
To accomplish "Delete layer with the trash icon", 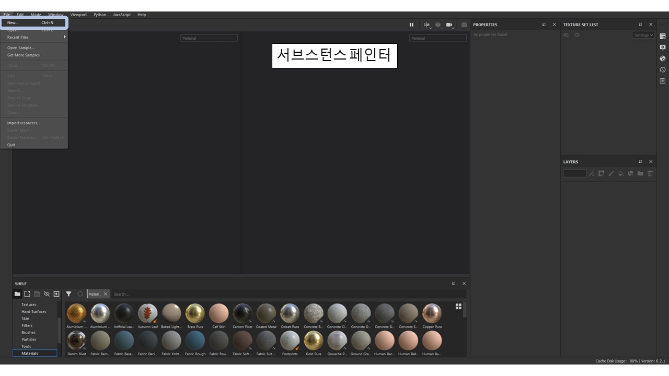I will (650, 173).
